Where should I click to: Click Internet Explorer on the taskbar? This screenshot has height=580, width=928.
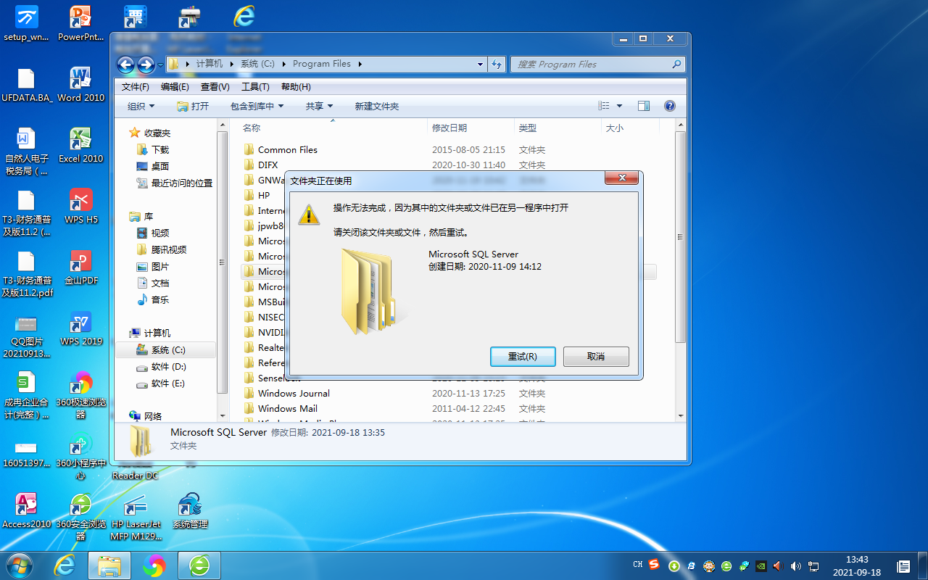point(65,565)
